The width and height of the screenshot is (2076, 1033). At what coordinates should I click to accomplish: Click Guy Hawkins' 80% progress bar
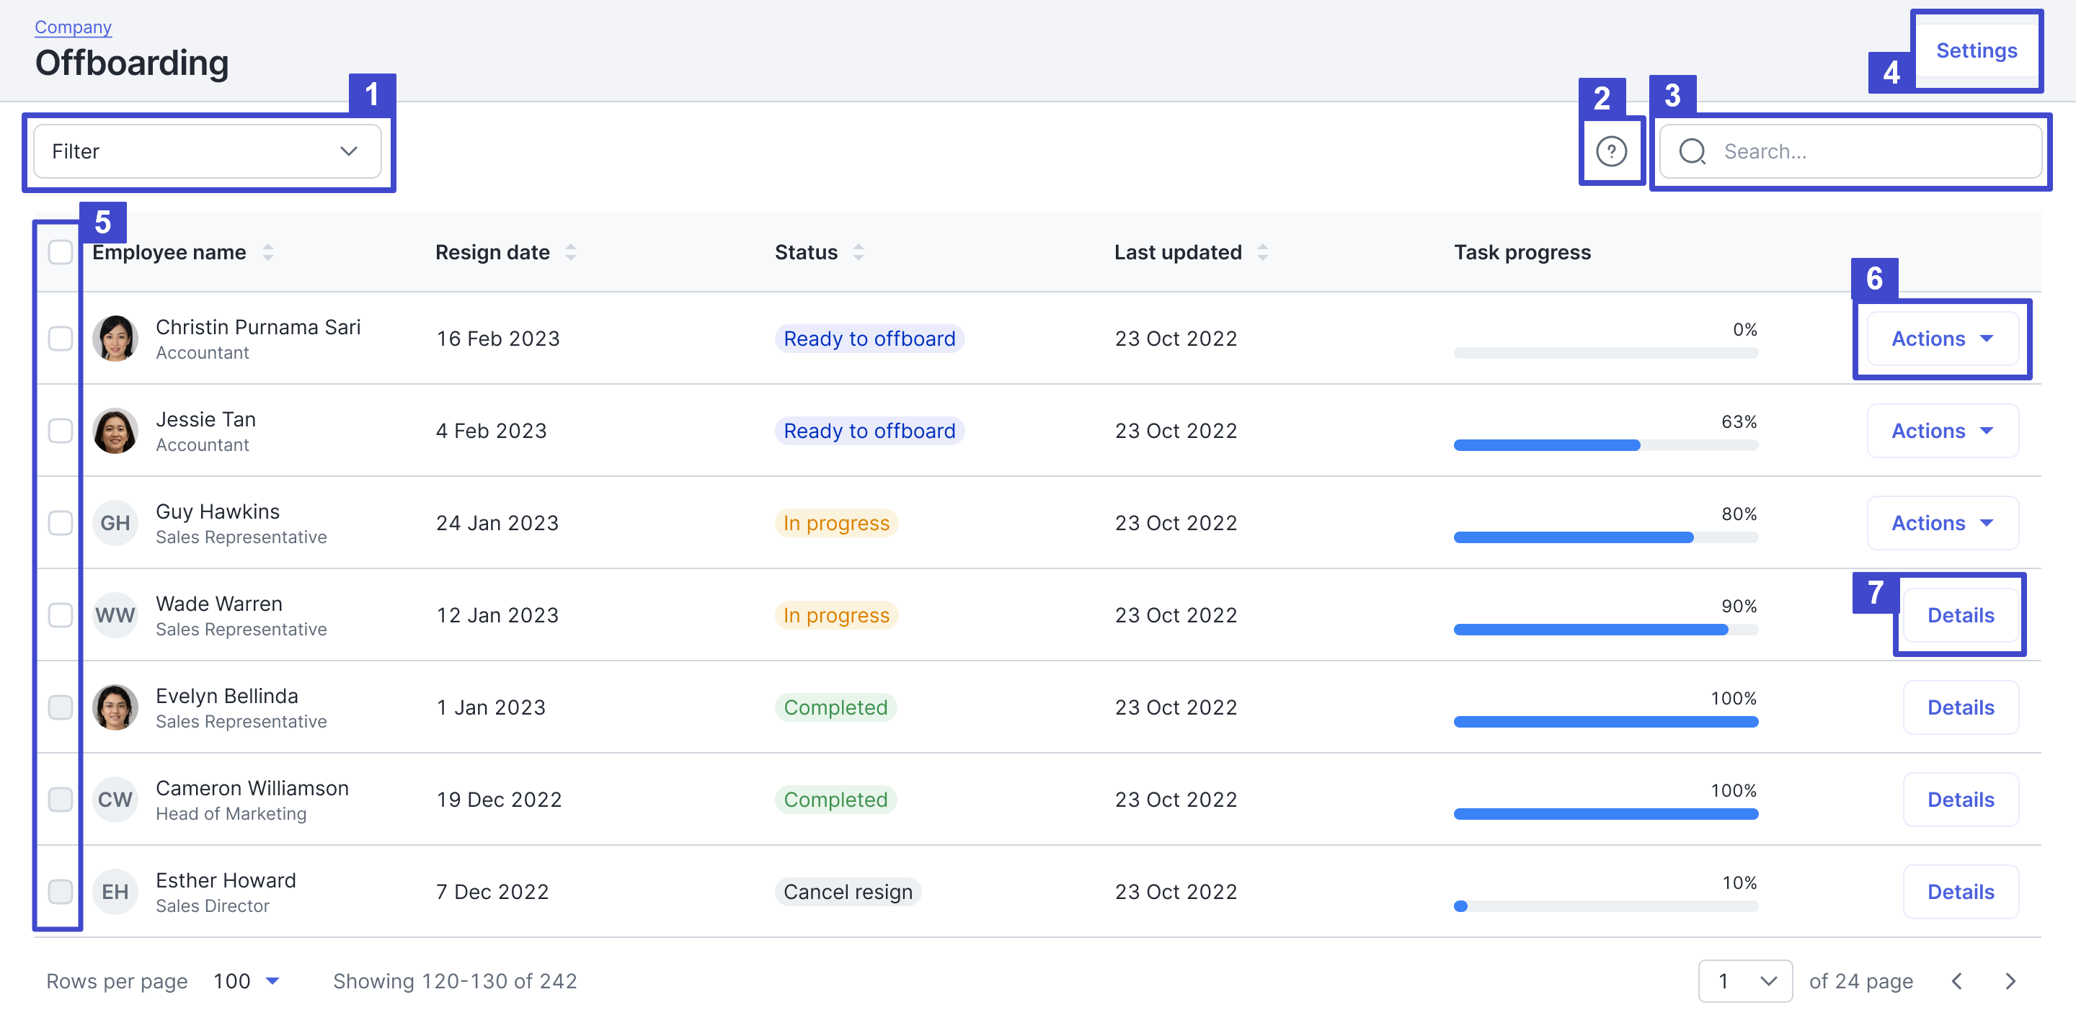(1605, 537)
